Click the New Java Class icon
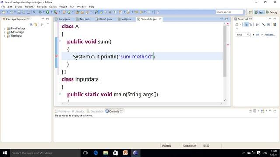 69,12
